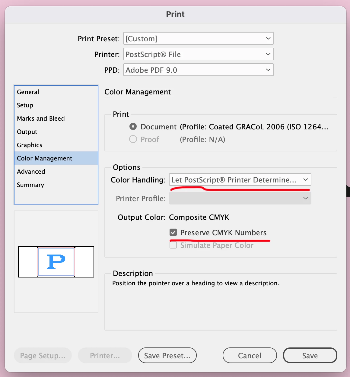
Task: Click the Color Management heading
Action: 138,92
